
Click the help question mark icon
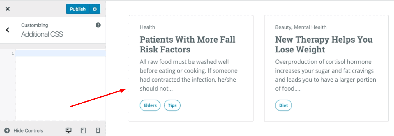[x=98, y=25]
